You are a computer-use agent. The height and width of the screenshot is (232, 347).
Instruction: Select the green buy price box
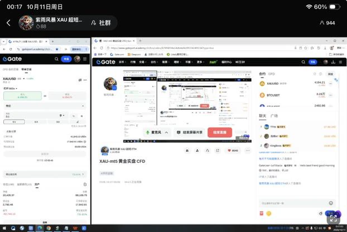coord(22,96)
